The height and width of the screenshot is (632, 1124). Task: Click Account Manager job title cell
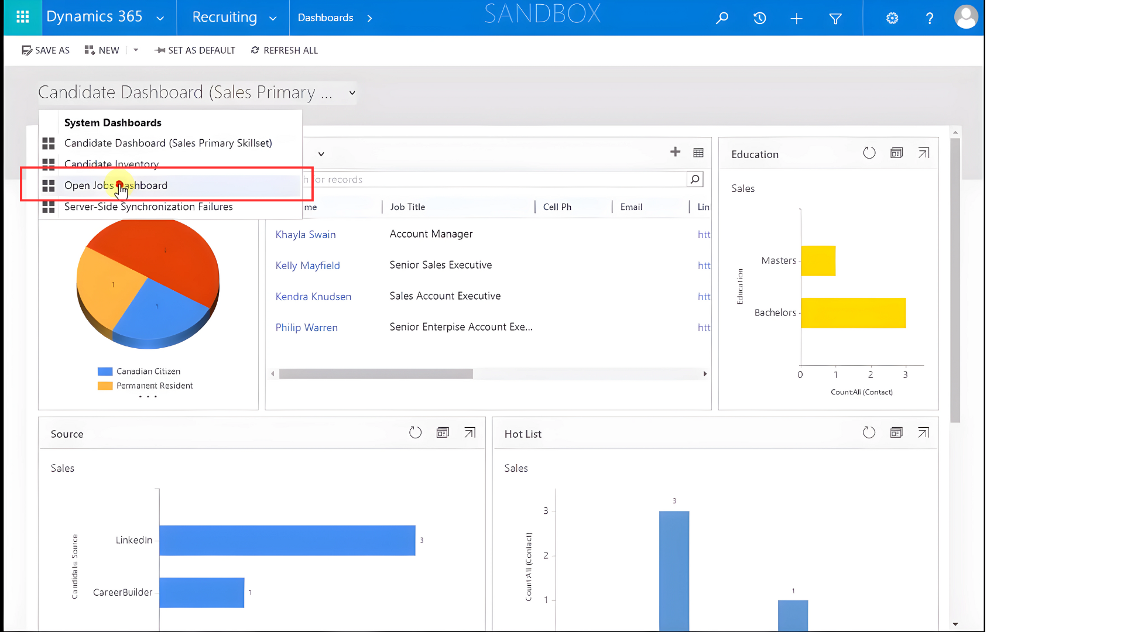[431, 234]
